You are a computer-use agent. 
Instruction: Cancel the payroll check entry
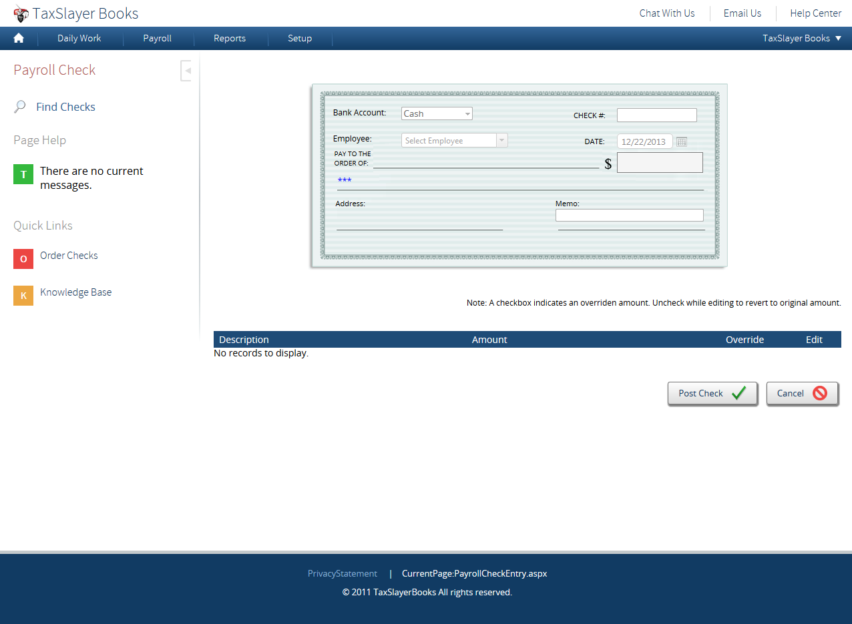802,393
